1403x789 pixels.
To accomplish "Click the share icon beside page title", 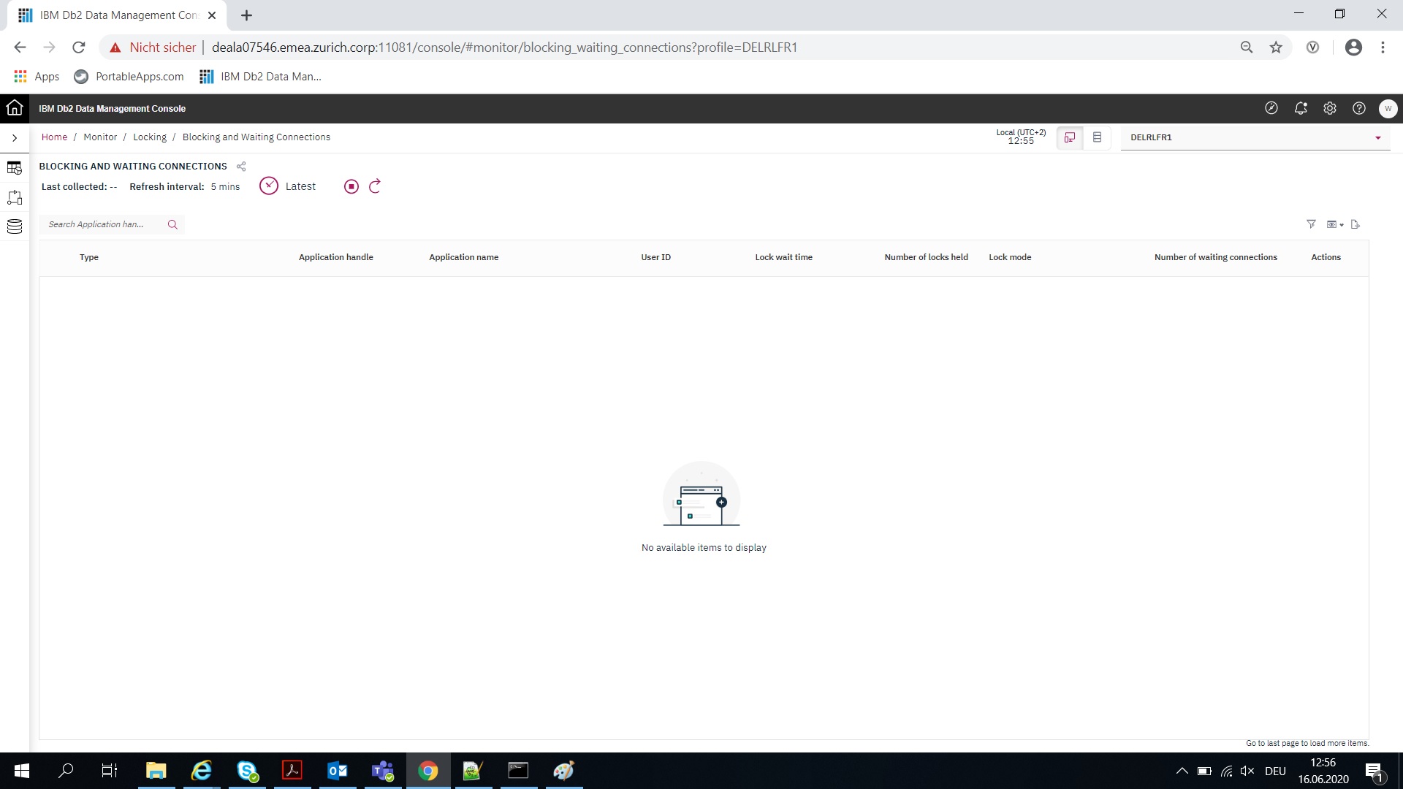I will tap(241, 167).
